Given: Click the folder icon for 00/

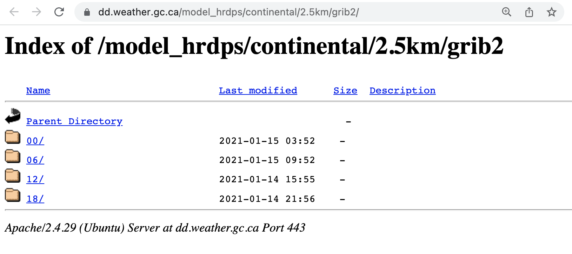Looking at the screenshot, I should click(x=13, y=137).
